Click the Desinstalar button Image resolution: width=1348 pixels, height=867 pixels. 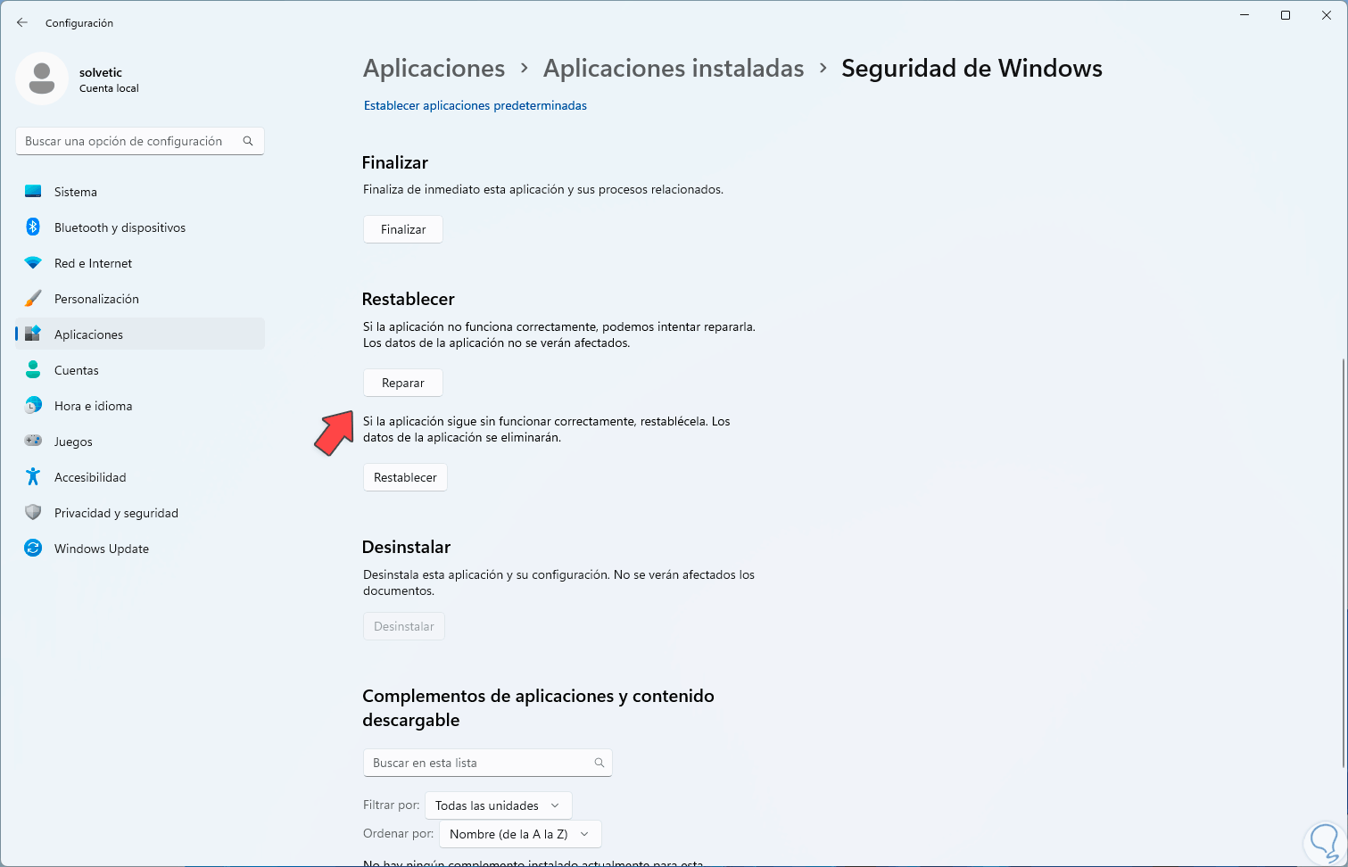point(404,626)
